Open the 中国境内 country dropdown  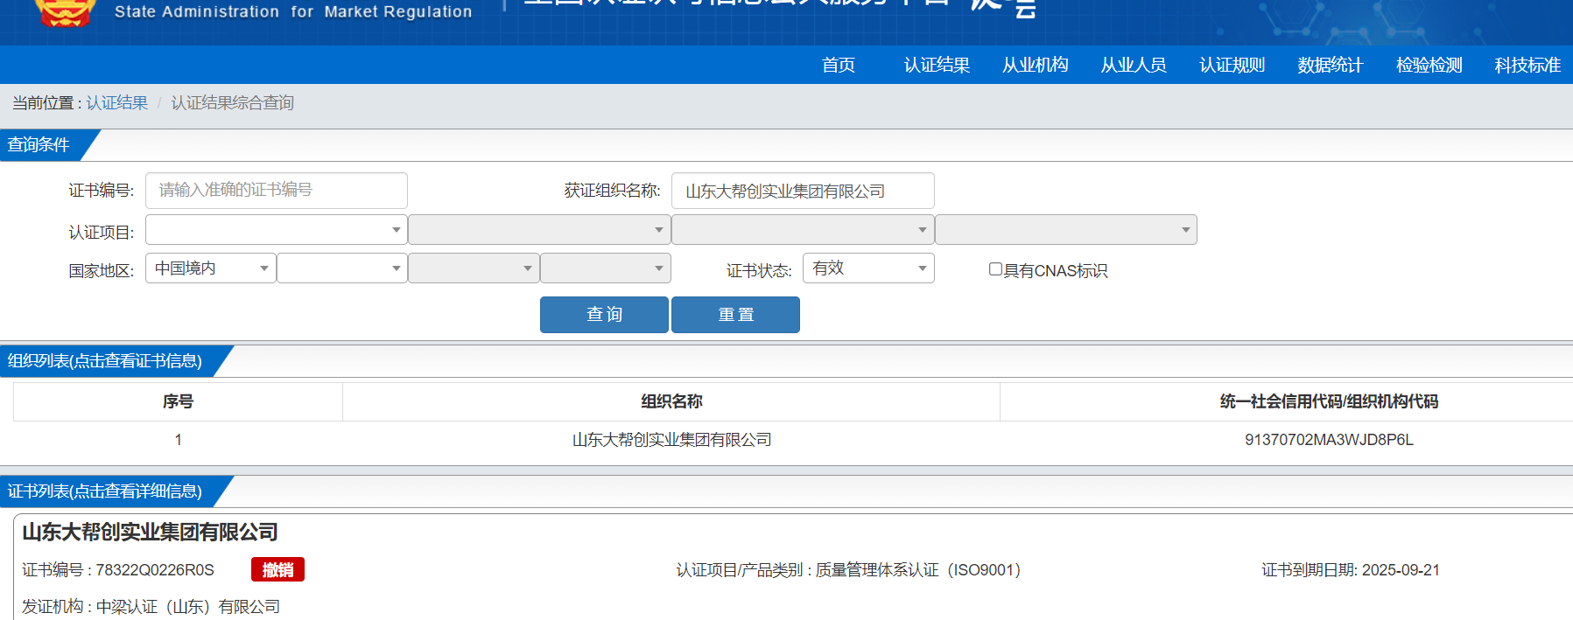click(x=211, y=268)
